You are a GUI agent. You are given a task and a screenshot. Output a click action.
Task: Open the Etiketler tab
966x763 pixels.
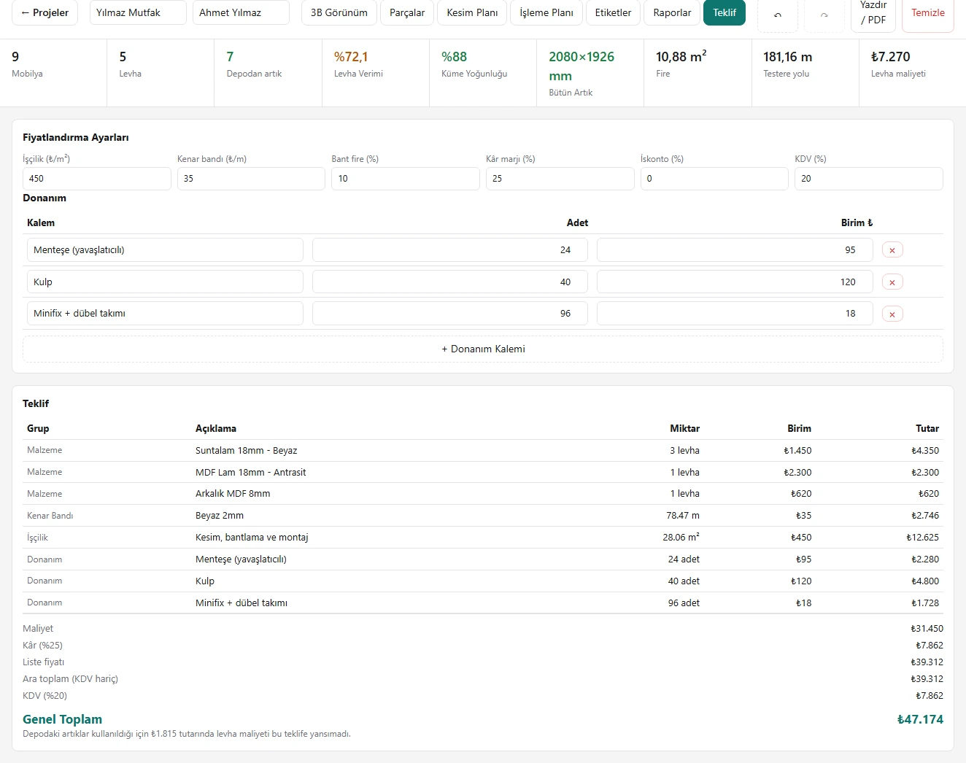613,12
